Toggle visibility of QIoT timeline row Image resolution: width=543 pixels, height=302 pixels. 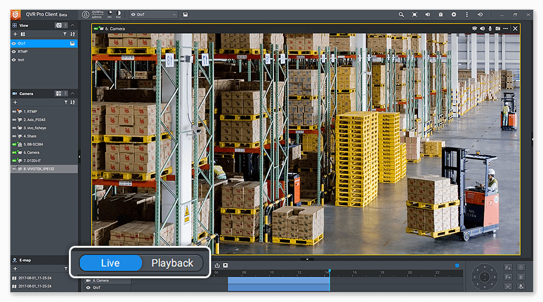coord(88,287)
